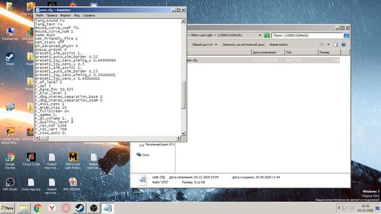381x214 pixels.
Task: Open the Формат menu in Notepad
Action: coord(65,15)
